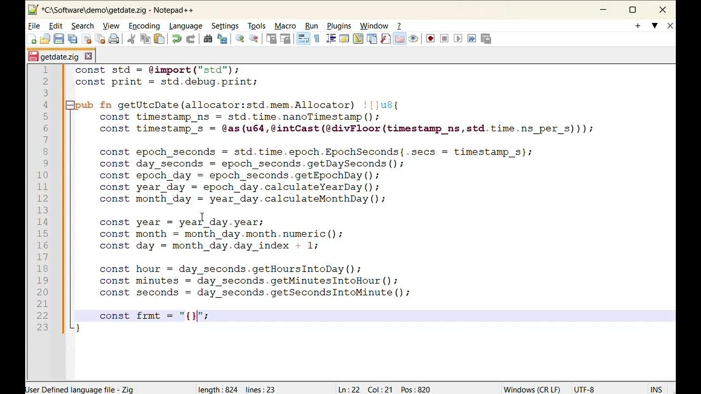Open the Macro menu
The height and width of the screenshot is (394, 701).
pyautogui.click(x=285, y=26)
